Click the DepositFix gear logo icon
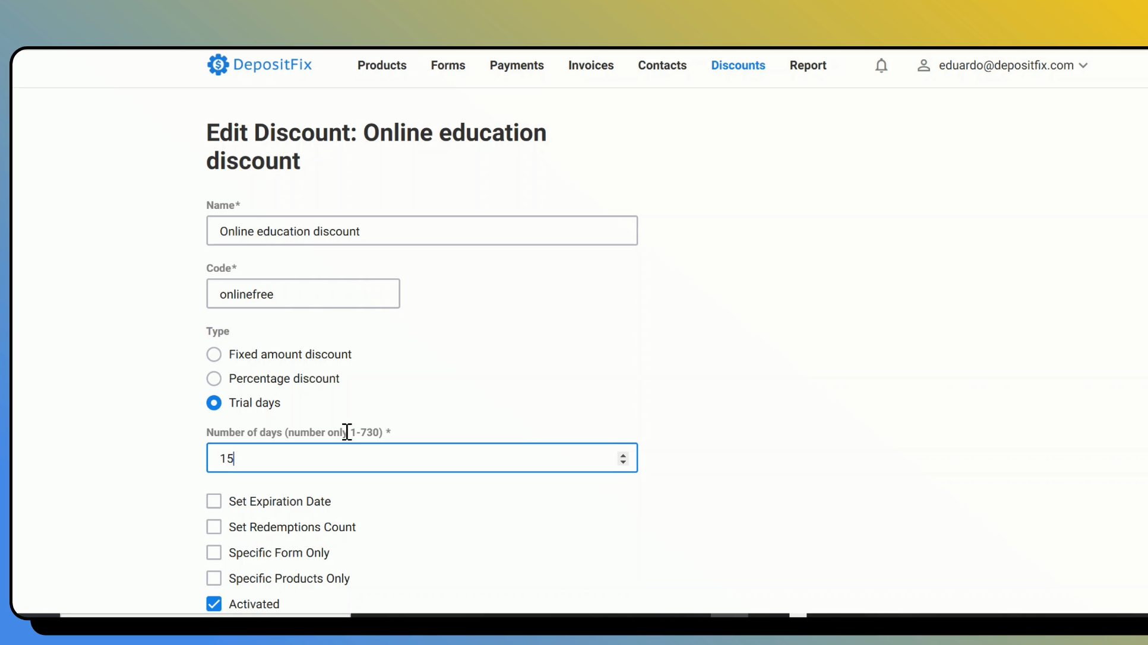Image resolution: width=1148 pixels, height=645 pixels. point(217,65)
